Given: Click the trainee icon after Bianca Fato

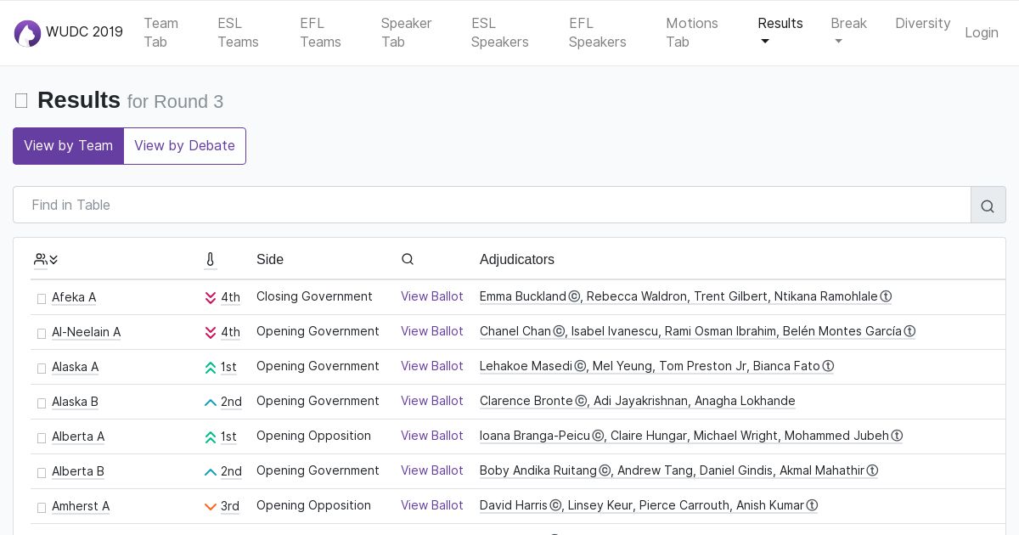Looking at the screenshot, I should pyautogui.click(x=828, y=366).
